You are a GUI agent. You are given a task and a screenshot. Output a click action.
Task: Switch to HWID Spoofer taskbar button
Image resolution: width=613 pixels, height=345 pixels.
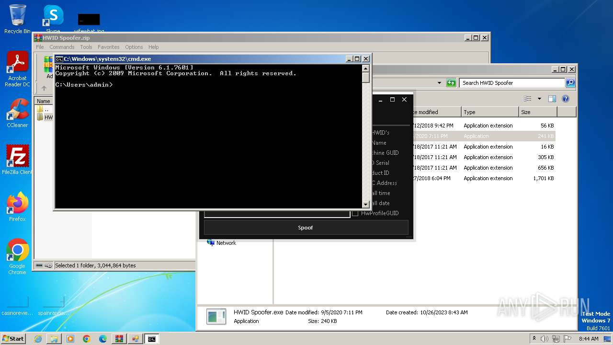[x=136, y=339]
